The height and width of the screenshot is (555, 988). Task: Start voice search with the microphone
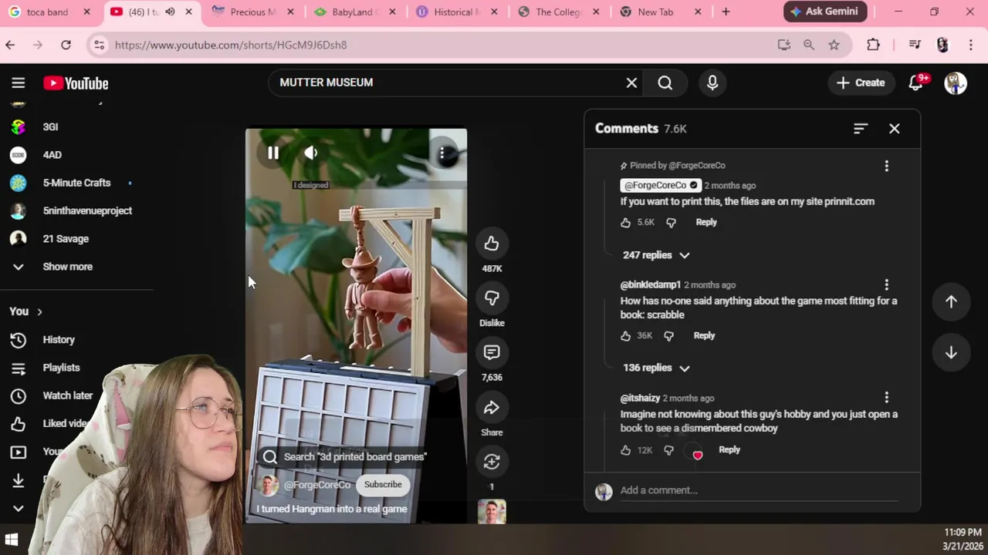click(712, 82)
